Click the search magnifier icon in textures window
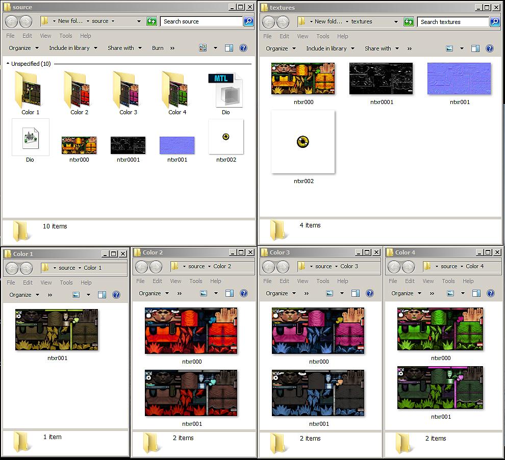The width and height of the screenshot is (505, 460). tap(495, 22)
